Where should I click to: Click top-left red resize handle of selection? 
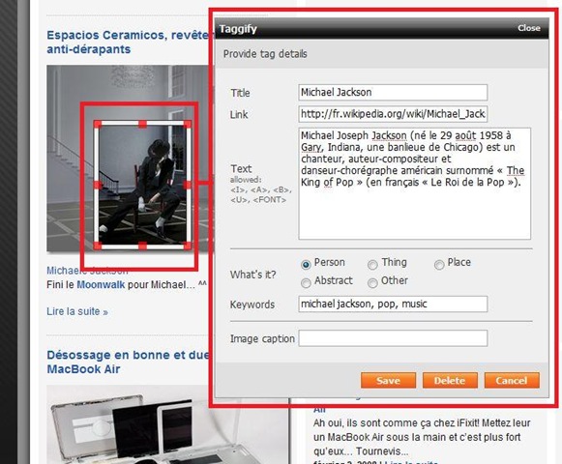(98, 124)
